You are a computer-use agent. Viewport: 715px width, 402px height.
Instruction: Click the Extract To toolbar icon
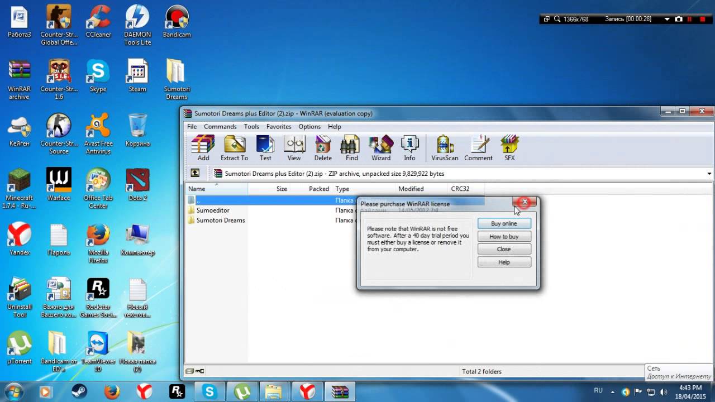pos(234,148)
